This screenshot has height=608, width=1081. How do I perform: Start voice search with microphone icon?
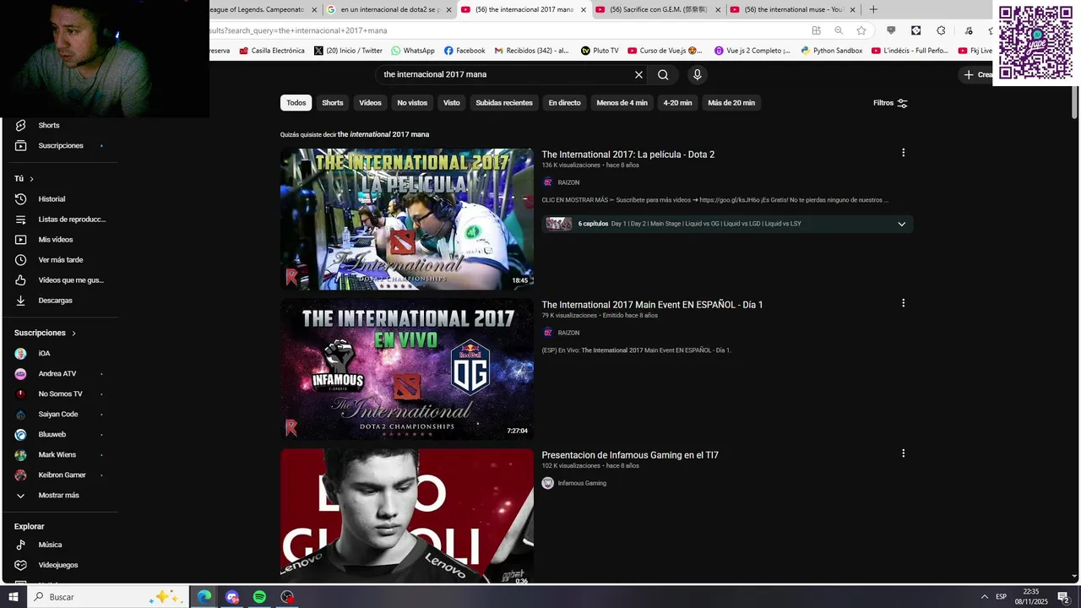pos(697,74)
